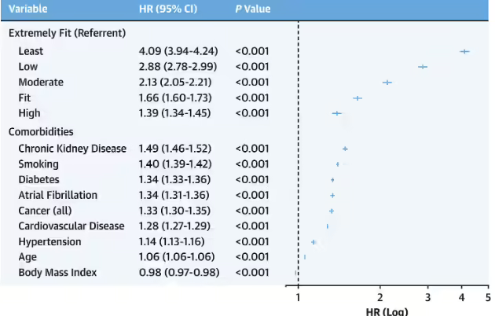
Task: Click axis tick label 5
Action: (487, 297)
